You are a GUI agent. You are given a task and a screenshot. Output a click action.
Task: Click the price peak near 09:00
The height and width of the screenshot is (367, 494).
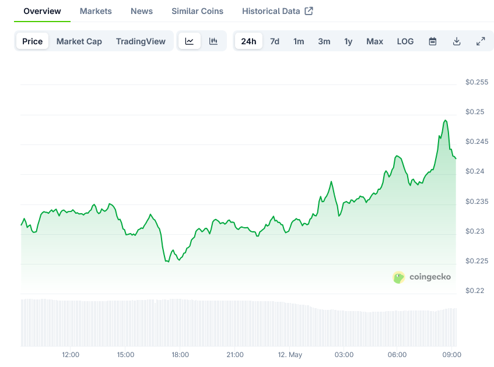[x=445, y=121]
